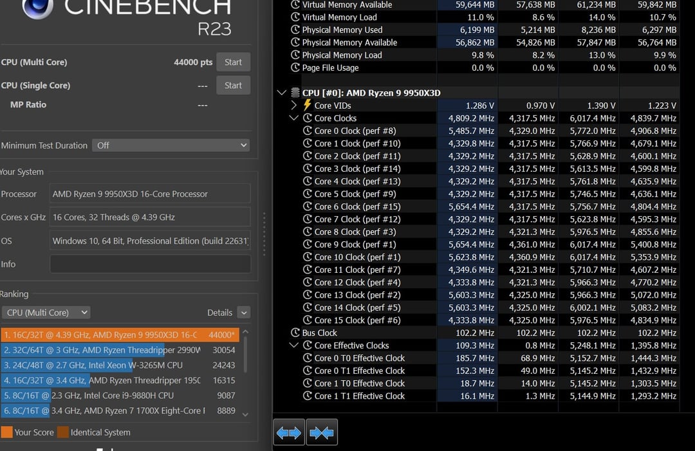Click clock icon beside Core 0 Clock (perf #8)
The width and height of the screenshot is (695, 451).
pyautogui.click(x=308, y=131)
